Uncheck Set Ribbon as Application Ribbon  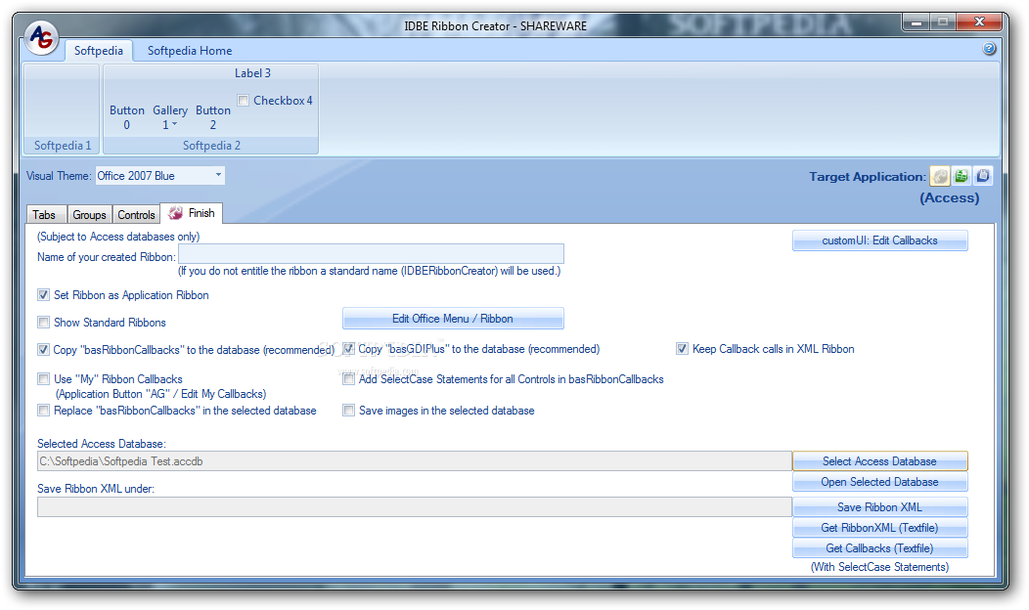(43, 295)
